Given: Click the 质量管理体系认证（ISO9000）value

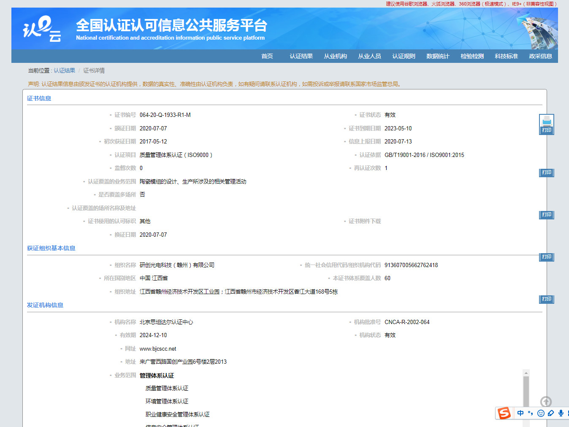Looking at the screenshot, I should pyautogui.click(x=176, y=155).
